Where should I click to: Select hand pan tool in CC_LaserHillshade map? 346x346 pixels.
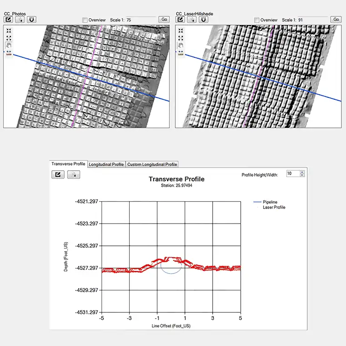pyautogui.click(x=180, y=46)
